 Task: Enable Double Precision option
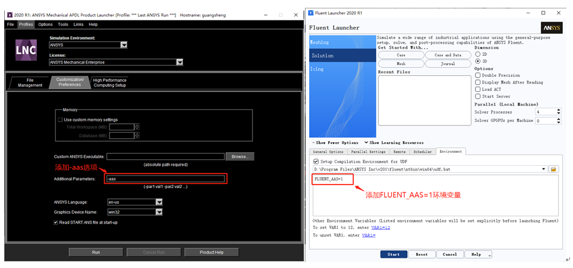(x=477, y=75)
